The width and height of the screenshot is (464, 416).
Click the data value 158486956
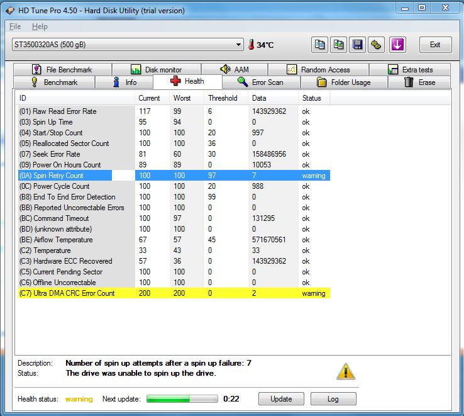click(269, 154)
